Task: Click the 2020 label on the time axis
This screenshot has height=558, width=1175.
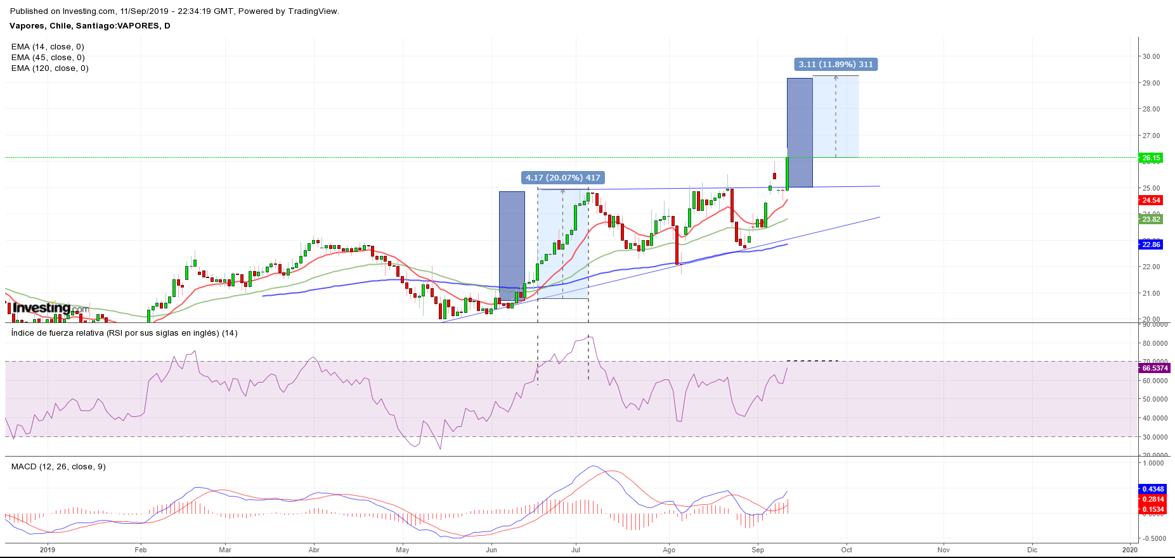Action: [x=1129, y=550]
